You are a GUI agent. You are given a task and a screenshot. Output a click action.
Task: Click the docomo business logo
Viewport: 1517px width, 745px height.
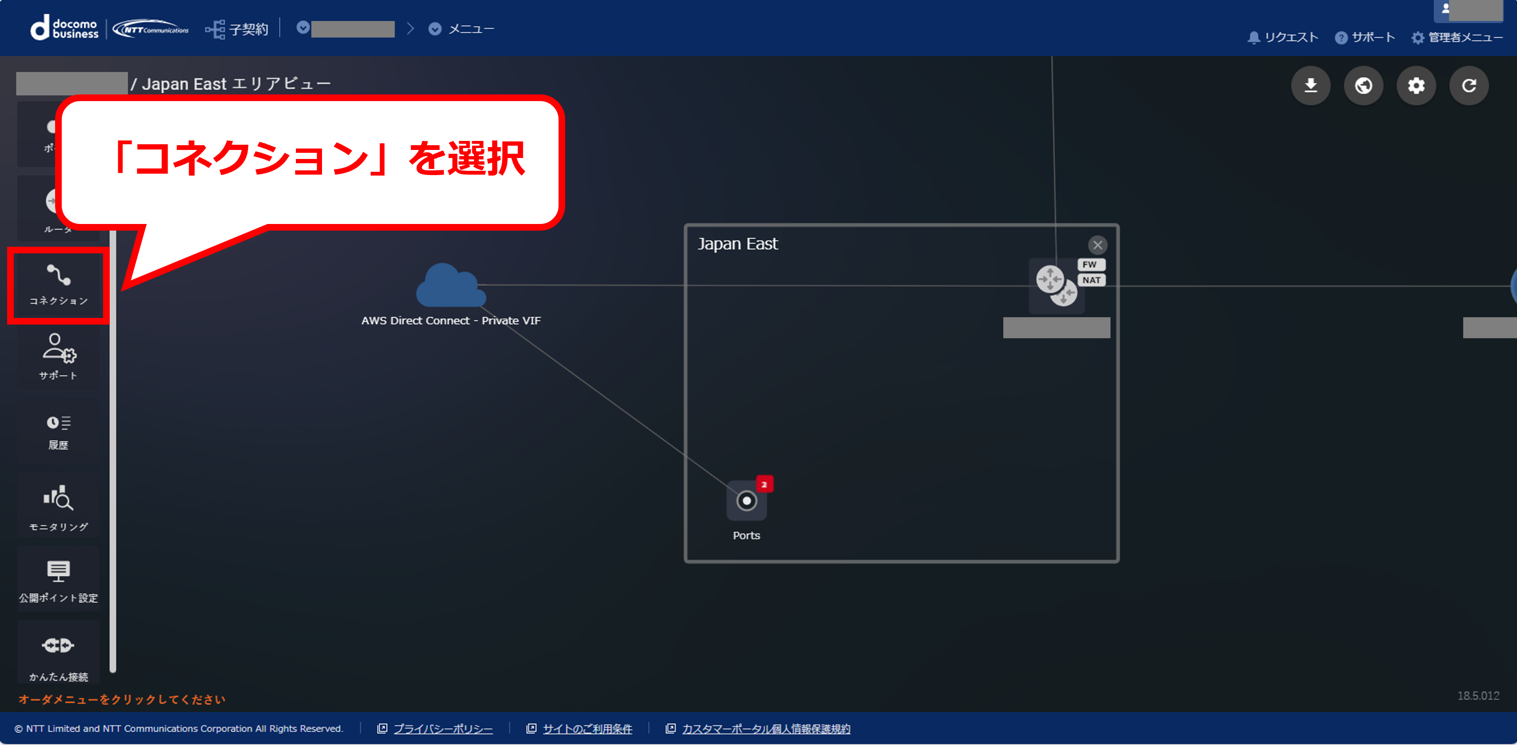pyautogui.click(x=65, y=28)
